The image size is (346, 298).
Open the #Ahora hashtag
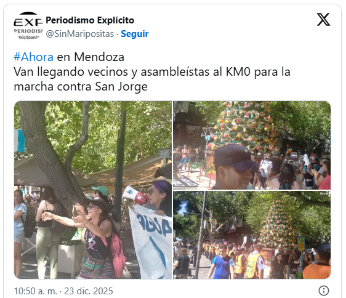click(x=33, y=57)
